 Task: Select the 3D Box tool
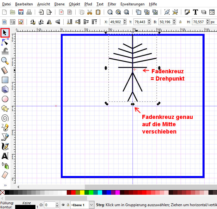pyautogui.click(x=5, y=89)
